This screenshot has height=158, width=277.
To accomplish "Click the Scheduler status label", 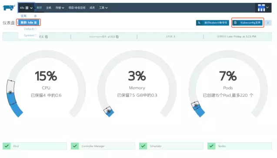I will click(x=156, y=146).
